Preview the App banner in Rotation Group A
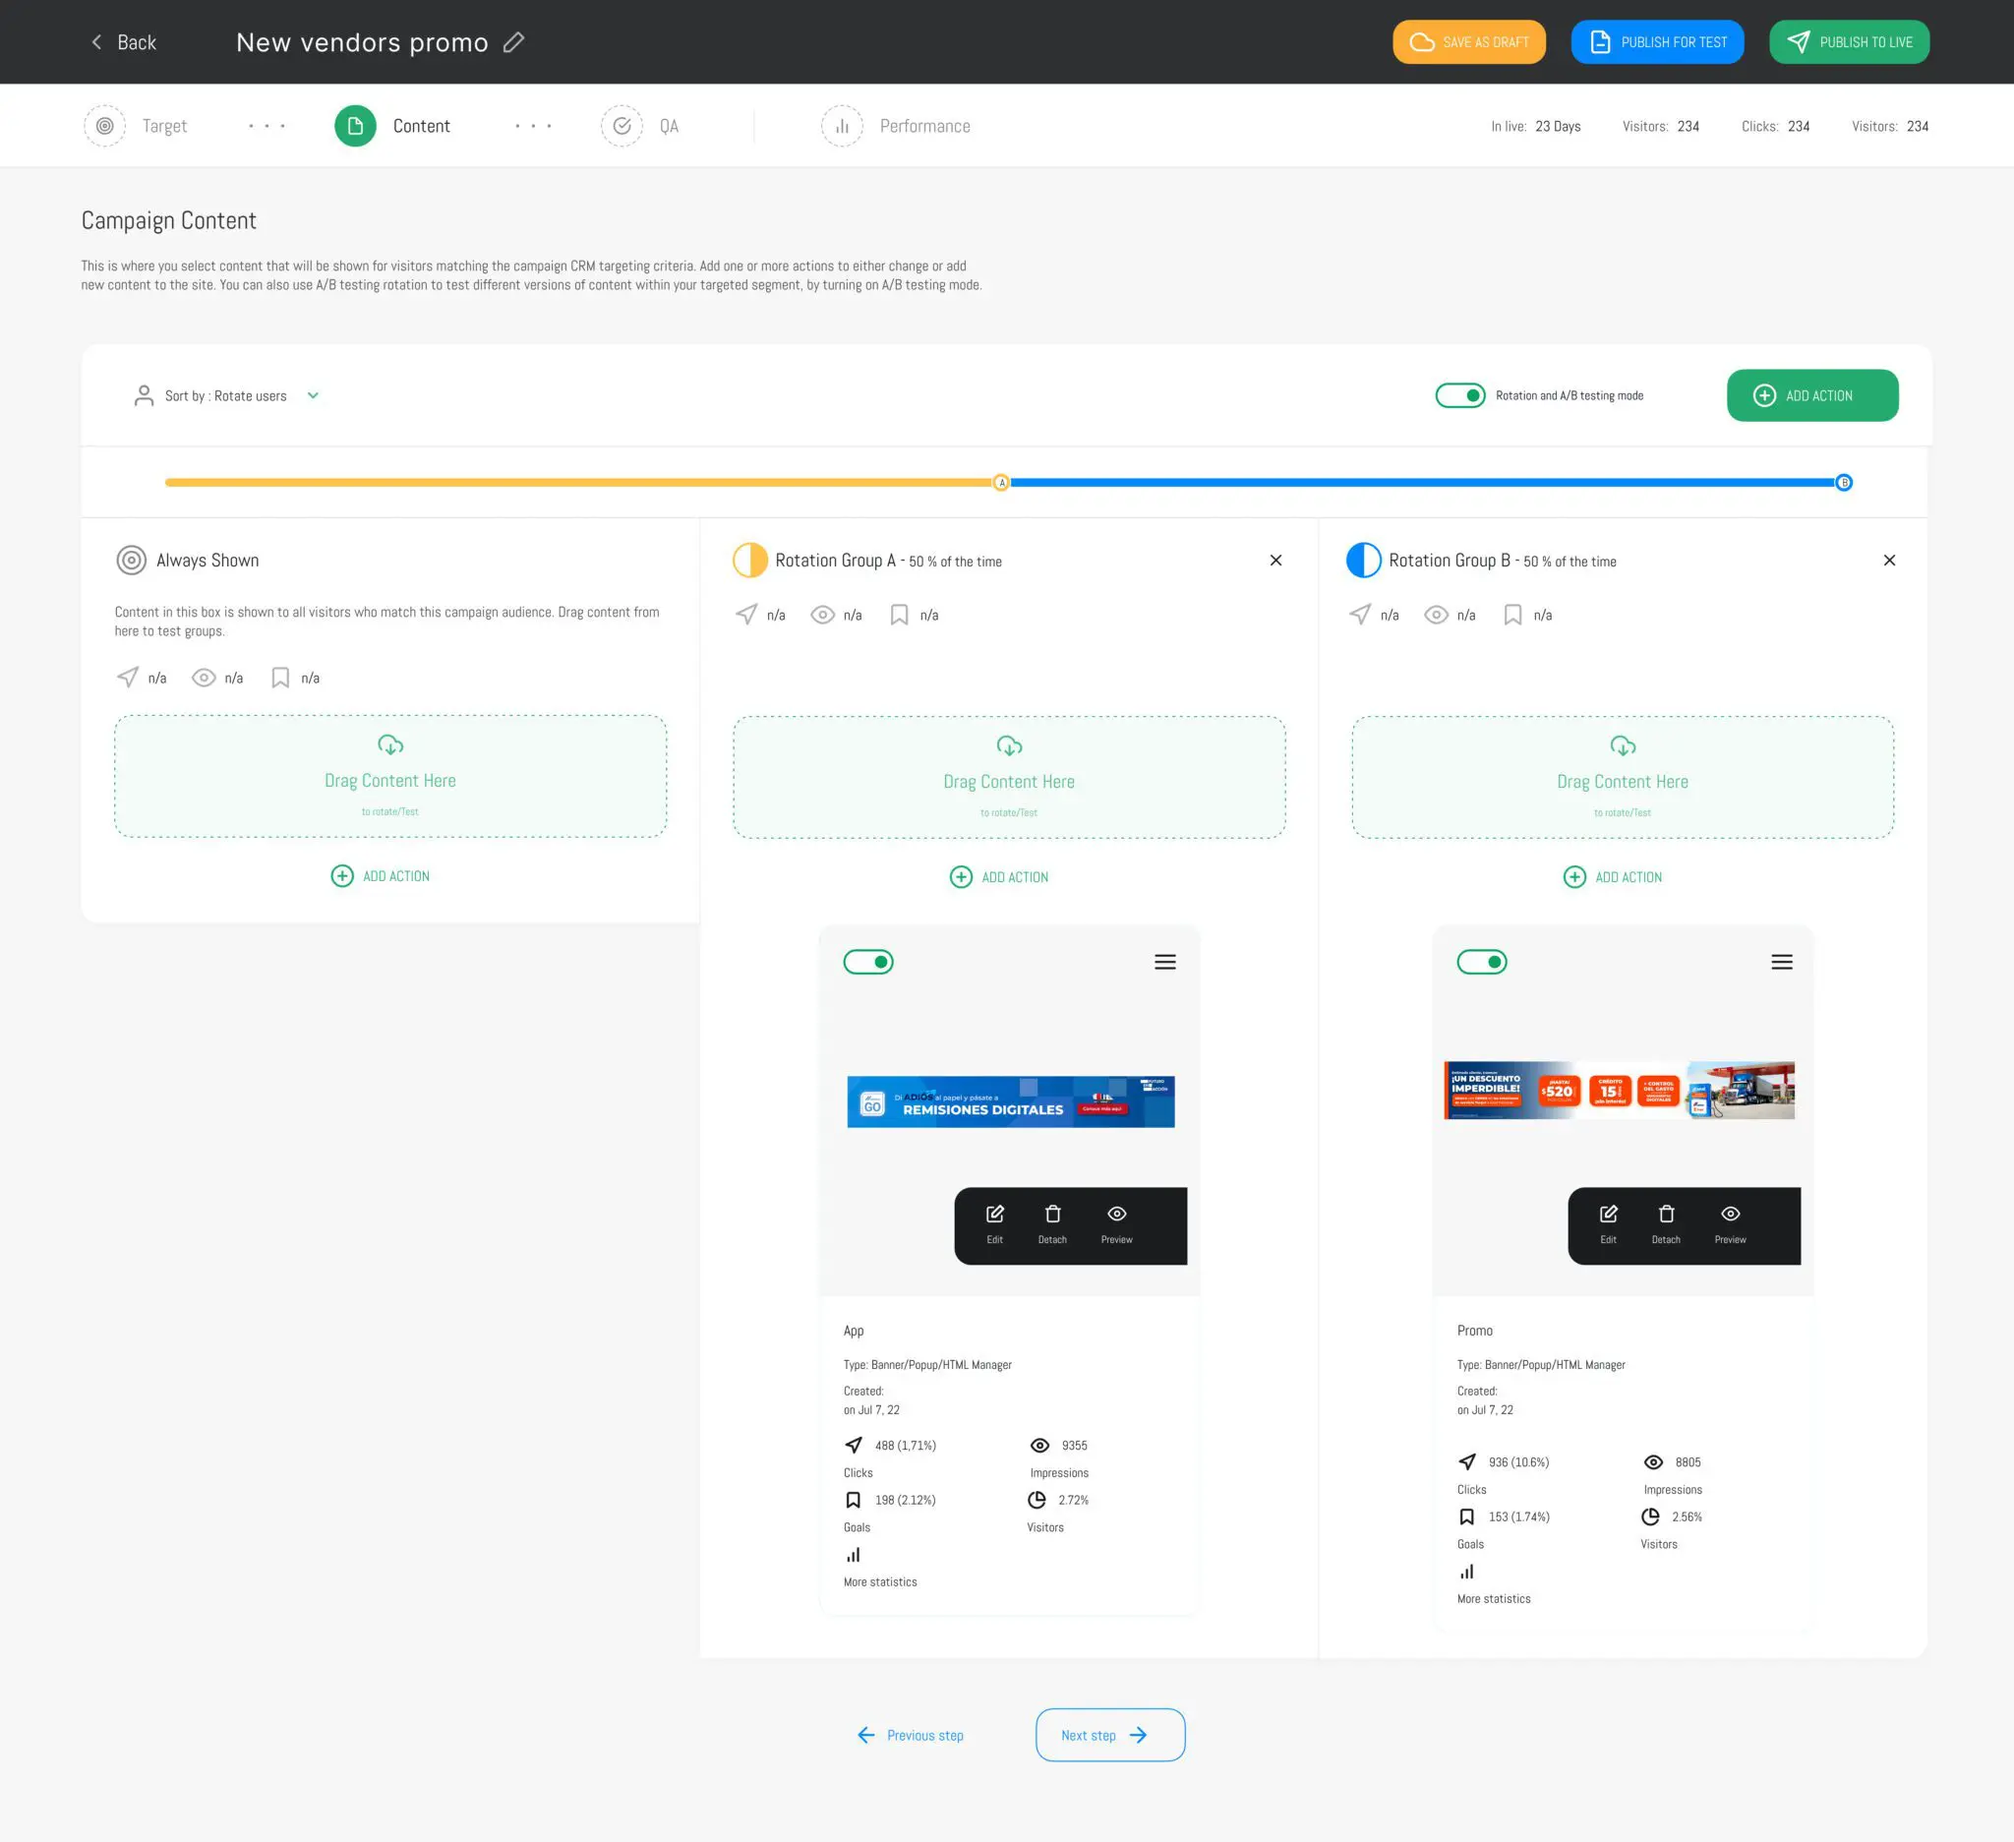 pyautogui.click(x=1116, y=1223)
